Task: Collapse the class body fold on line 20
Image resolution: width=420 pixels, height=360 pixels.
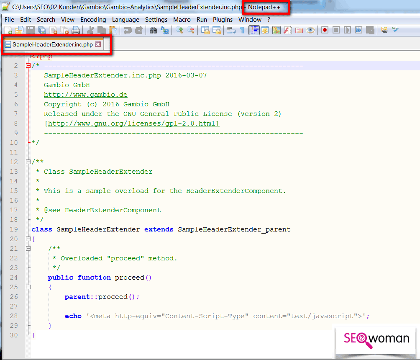Action: click(x=28, y=239)
